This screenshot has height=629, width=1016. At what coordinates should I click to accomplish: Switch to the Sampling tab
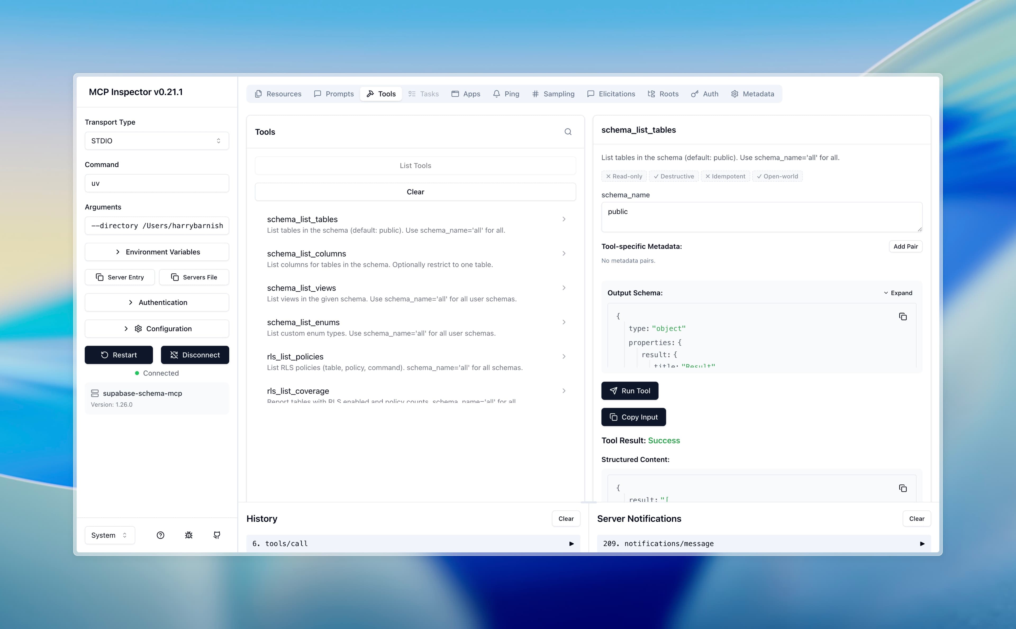[x=553, y=94]
